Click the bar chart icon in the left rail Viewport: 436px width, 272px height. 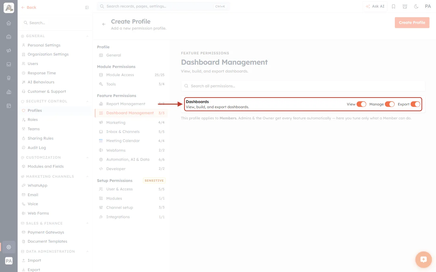pos(9,92)
